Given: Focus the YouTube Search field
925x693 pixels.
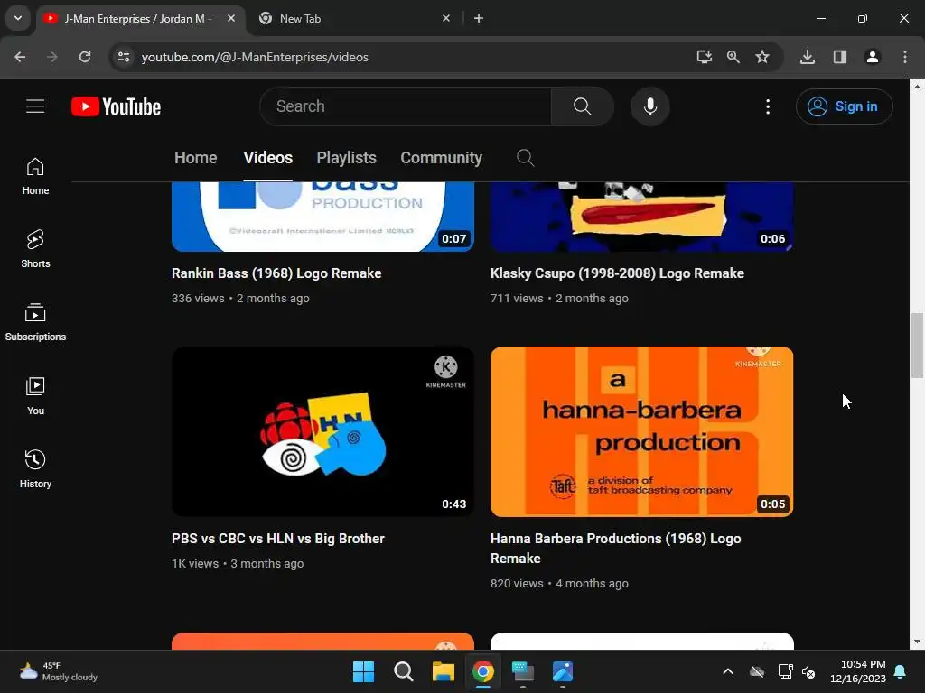Looking at the screenshot, I should pos(407,106).
